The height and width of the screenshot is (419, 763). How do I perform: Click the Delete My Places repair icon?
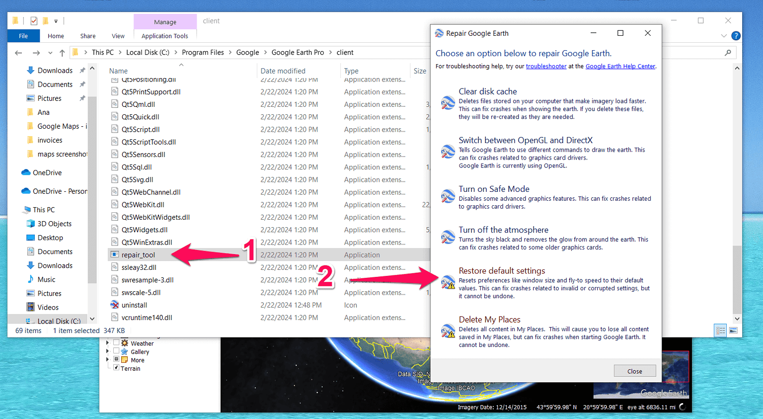click(x=448, y=331)
